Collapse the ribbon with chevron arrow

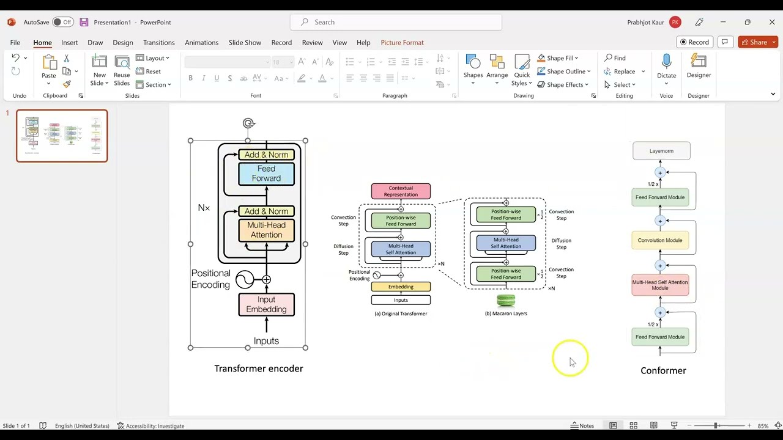pos(773,94)
